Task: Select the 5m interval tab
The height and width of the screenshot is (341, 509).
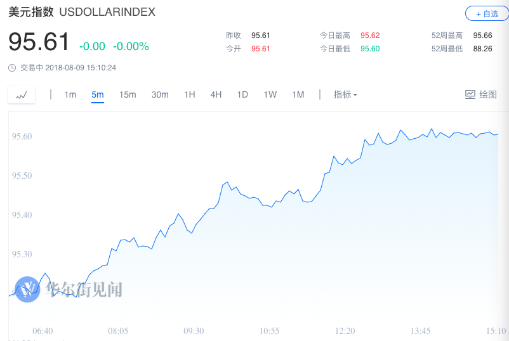Action: pyautogui.click(x=97, y=94)
